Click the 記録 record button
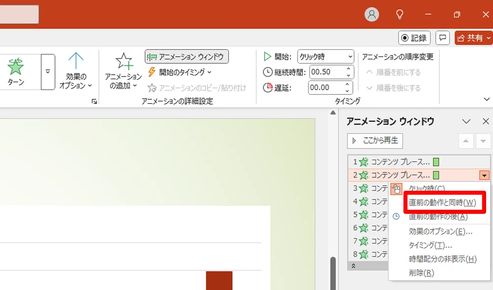Viewport: 493px width, 290px height. point(414,38)
